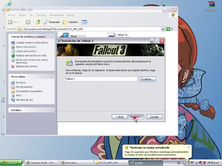
Task: Click Enviar este archivo por correo electrónico
Action: pyautogui.click(x=32, y=61)
